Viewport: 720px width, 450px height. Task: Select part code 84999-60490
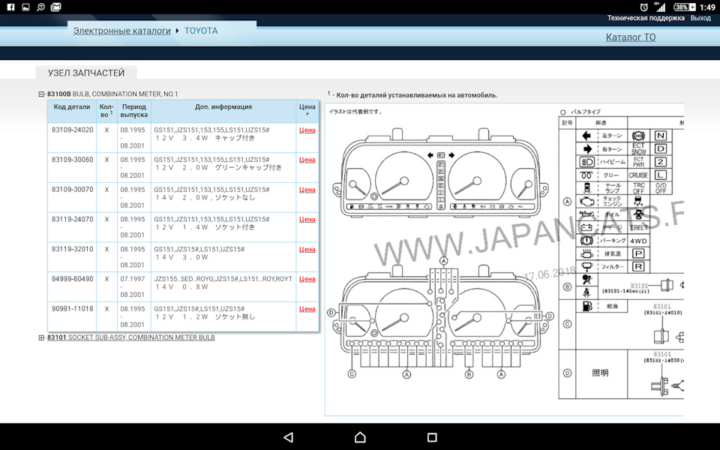[72, 279]
